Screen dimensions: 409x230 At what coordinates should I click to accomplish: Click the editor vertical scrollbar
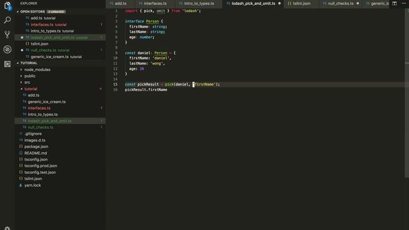click(x=407, y=94)
